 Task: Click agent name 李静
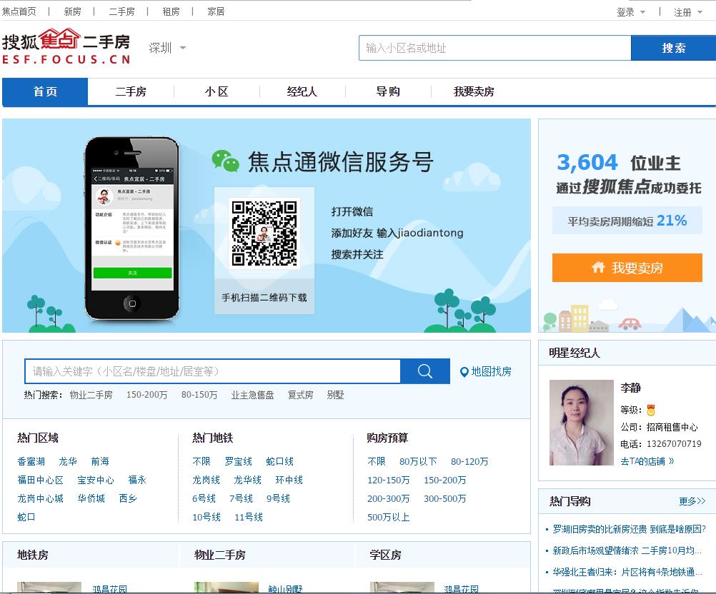point(631,388)
